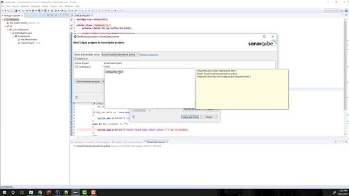
Task: Collapse the CodeQuality project tree node
Action: 2,20
